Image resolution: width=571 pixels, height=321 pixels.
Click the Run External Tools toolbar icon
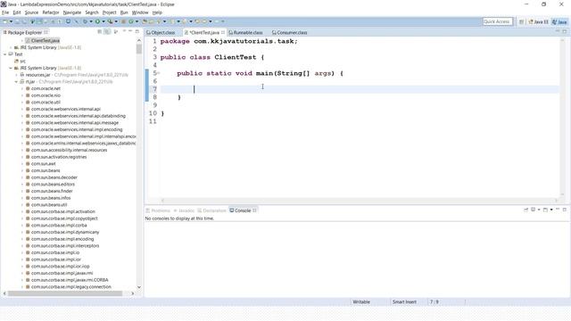pos(110,21)
